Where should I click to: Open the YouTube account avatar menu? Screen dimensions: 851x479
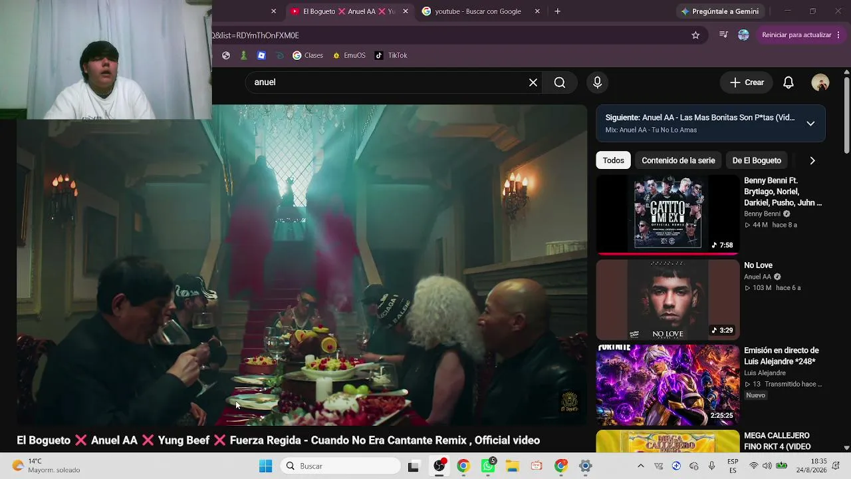tap(820, 82)
